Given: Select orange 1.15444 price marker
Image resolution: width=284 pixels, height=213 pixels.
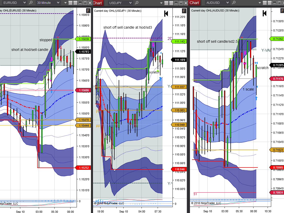Looking at the screenshot, I should [x=83, y=125].
